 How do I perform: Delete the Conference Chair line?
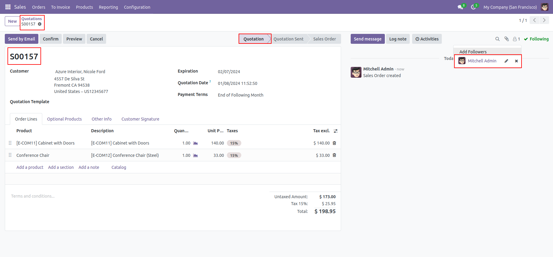point(334,155)
